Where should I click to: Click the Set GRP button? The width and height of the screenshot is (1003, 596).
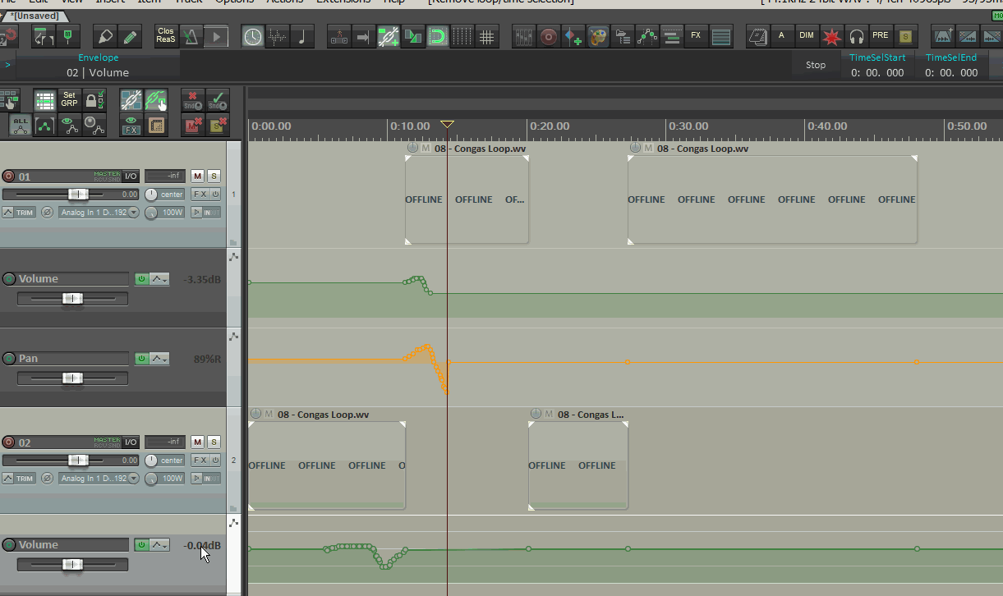pyautogui.click(x=70, y=100)
